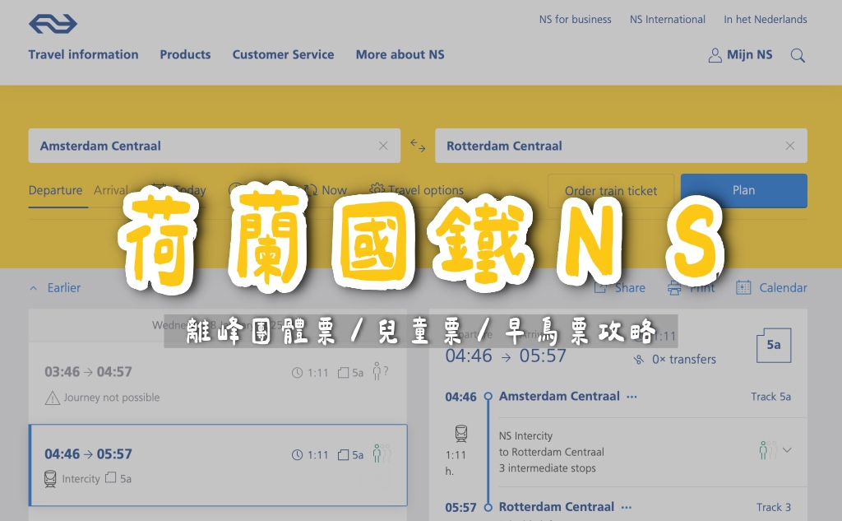Open NS for business link
This screenshot has width=842, height=521.
(x=575, y=20)
